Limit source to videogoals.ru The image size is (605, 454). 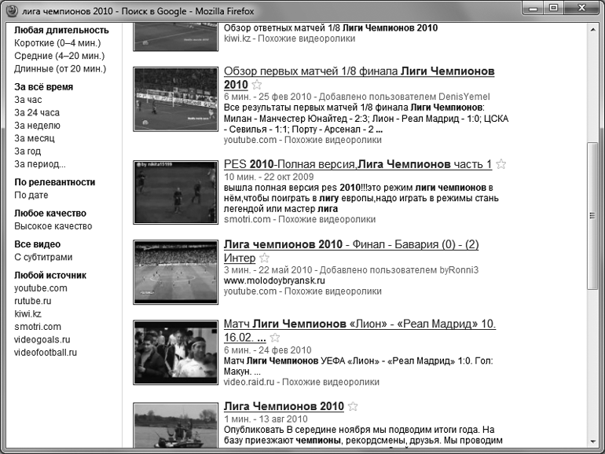tap(42, 339)
